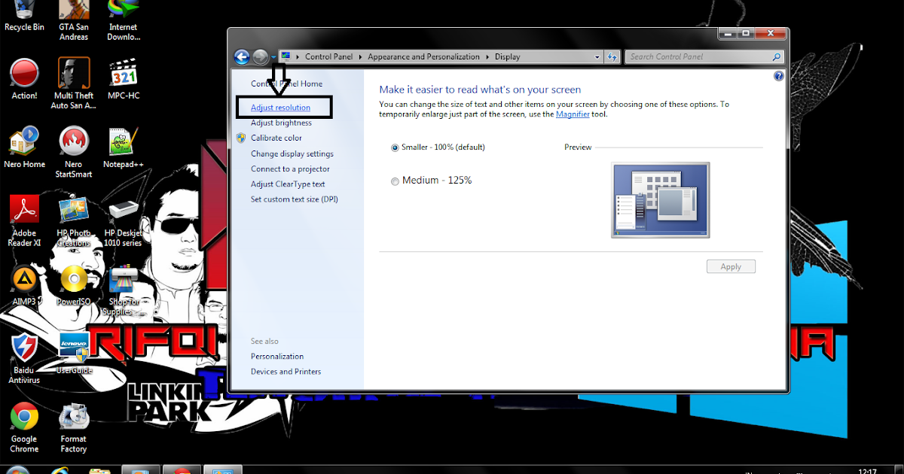
Task: Open Set custom text size (DPI)
Action: [295, 199]
